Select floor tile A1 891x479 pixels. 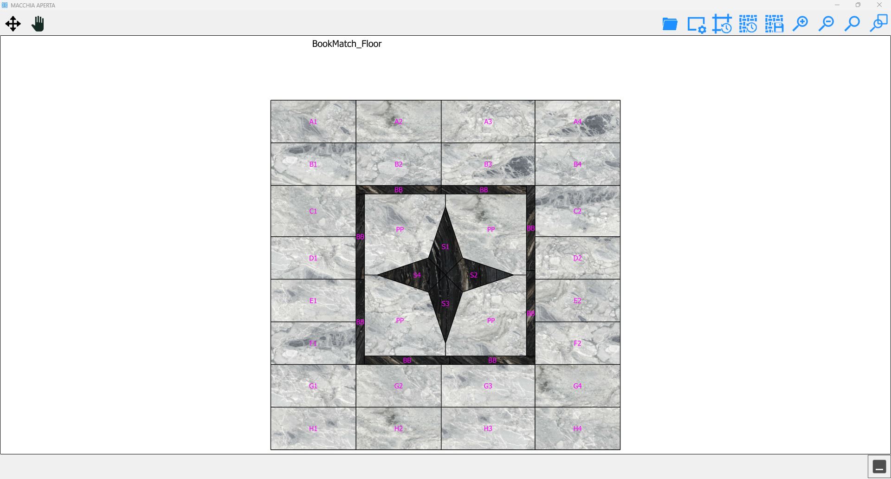313,122
